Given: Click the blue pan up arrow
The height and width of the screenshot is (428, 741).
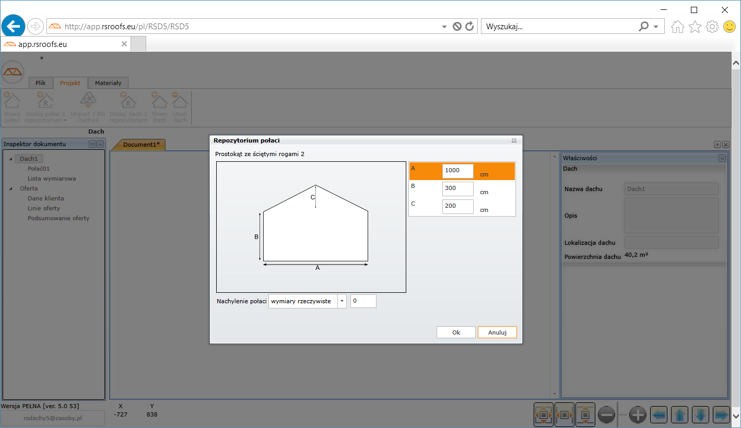Looking at the screenshot, I should pos(679,415).
